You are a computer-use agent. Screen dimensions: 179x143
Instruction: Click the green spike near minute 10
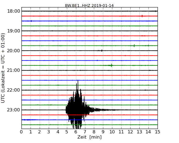(111, 65)
